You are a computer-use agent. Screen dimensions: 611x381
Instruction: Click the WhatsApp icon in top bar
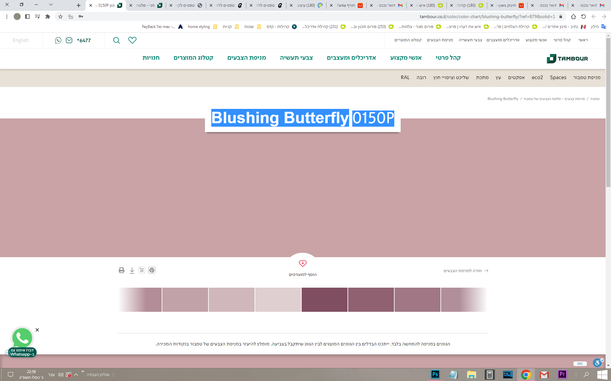click(x=58, y=40)
